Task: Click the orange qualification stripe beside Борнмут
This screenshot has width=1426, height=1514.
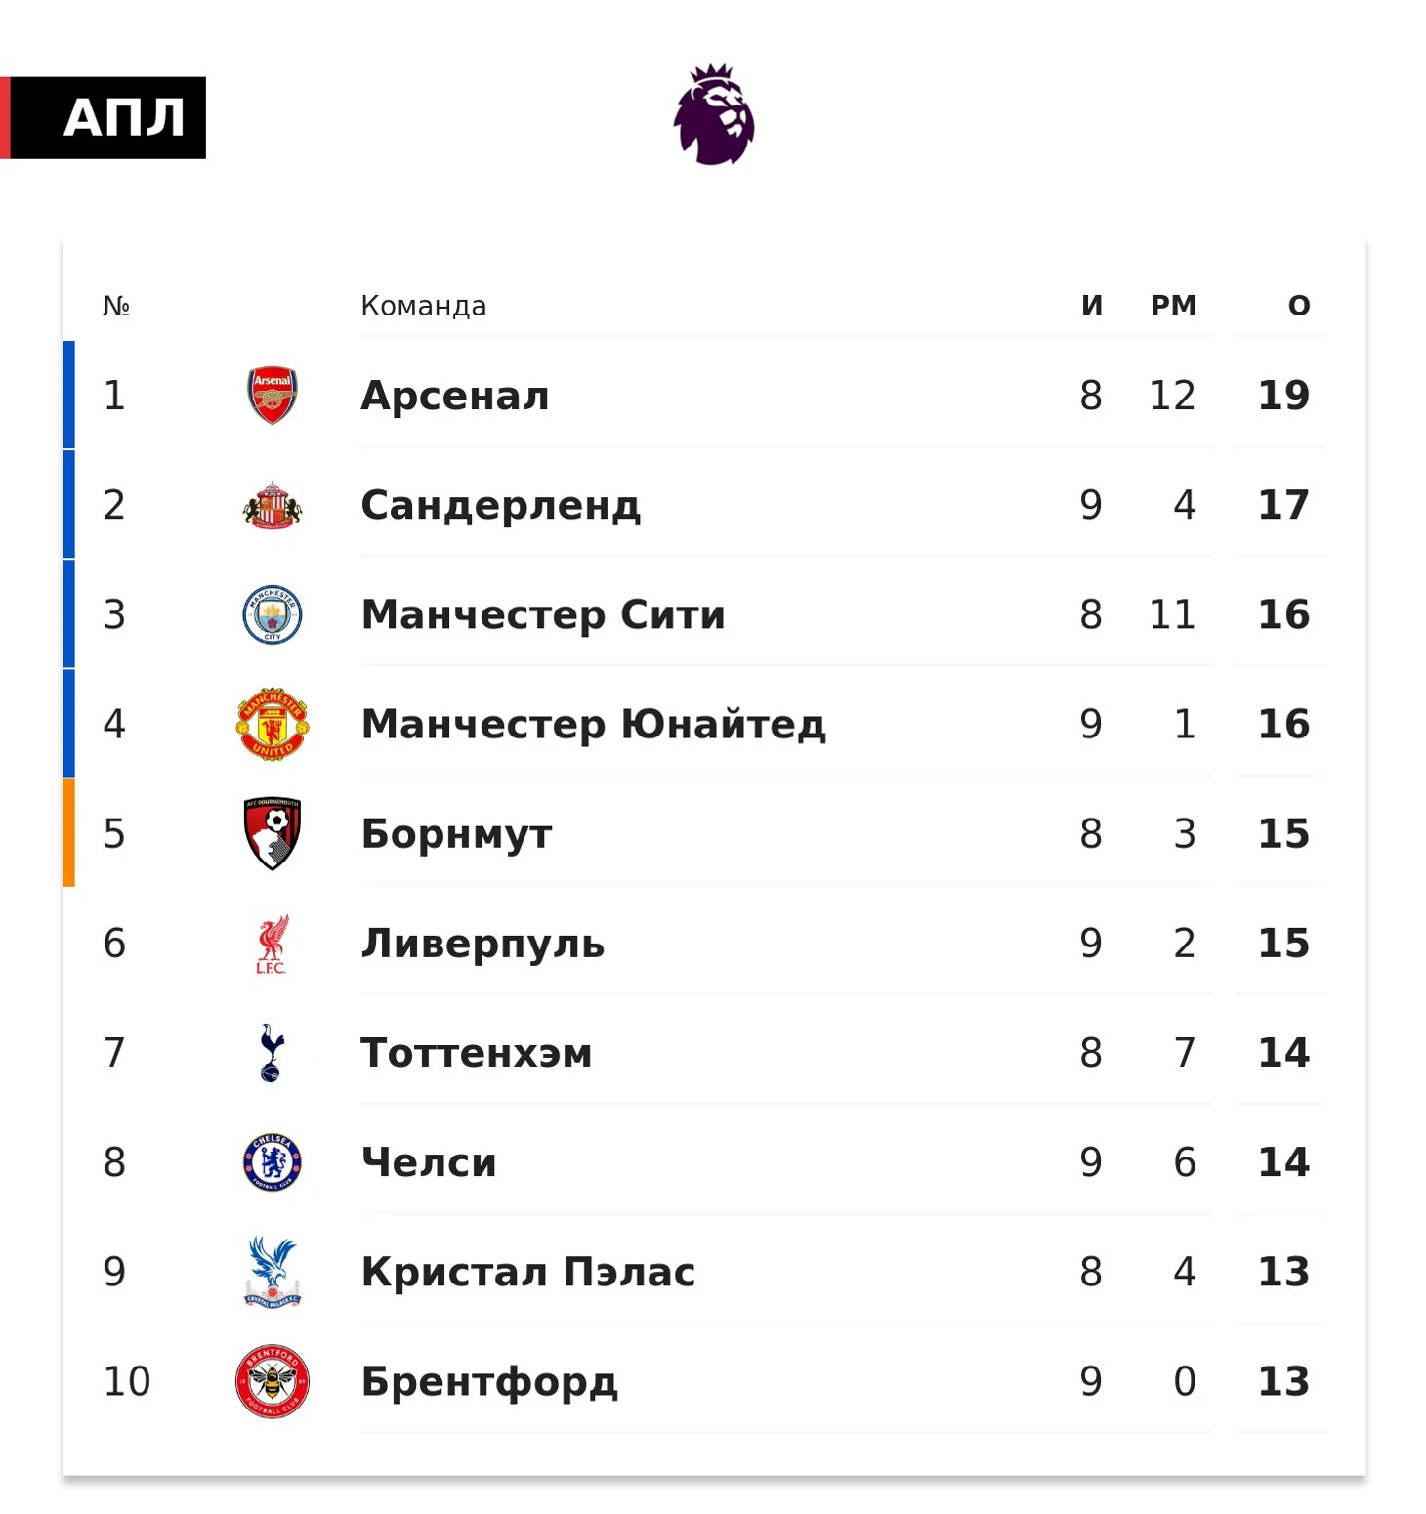Action: (x=69, y=833)
